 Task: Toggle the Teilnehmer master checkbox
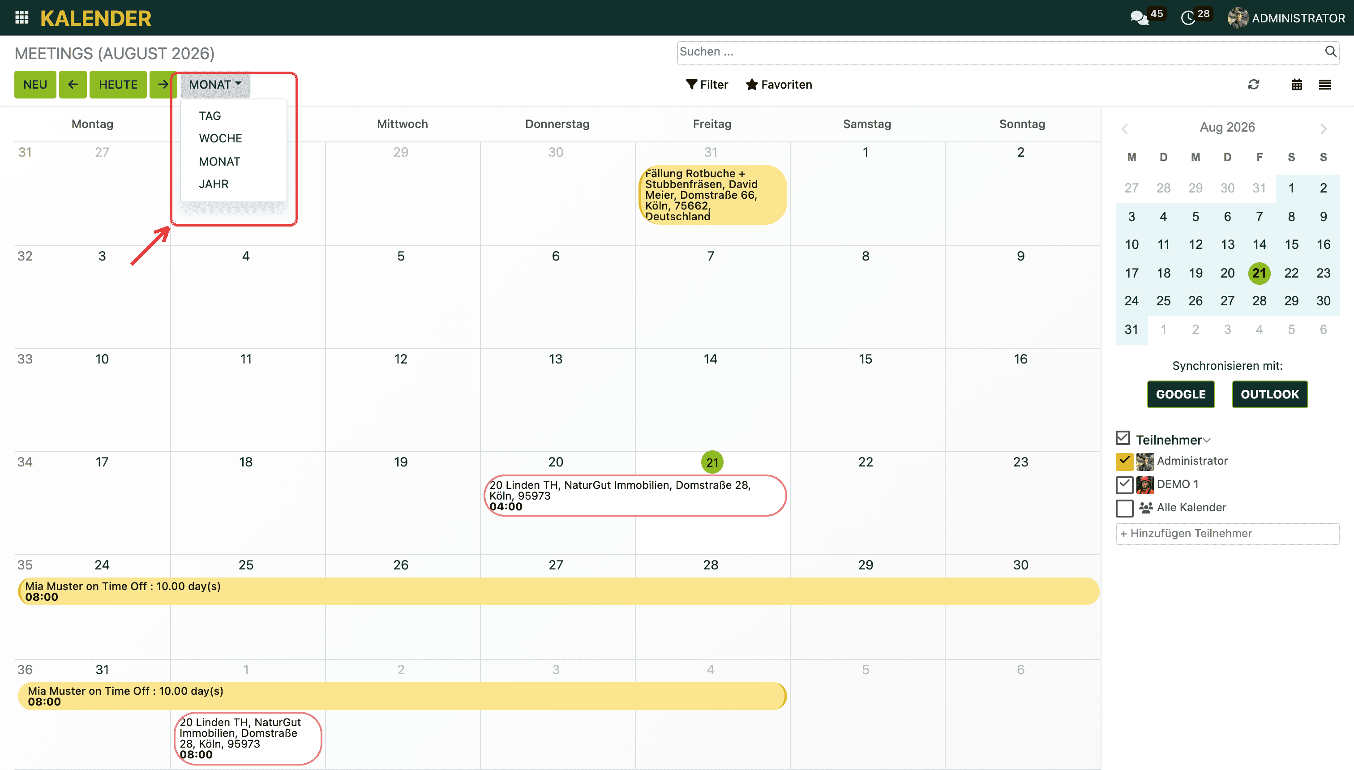coord(1123,438)
